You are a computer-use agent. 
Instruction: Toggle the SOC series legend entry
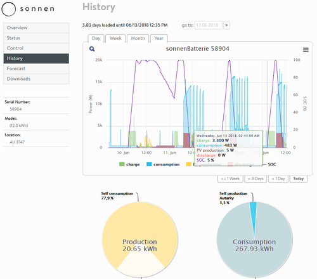(x=269, y=164)
